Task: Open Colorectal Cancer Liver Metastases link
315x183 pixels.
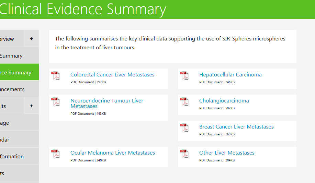Action: coord(112,75)
